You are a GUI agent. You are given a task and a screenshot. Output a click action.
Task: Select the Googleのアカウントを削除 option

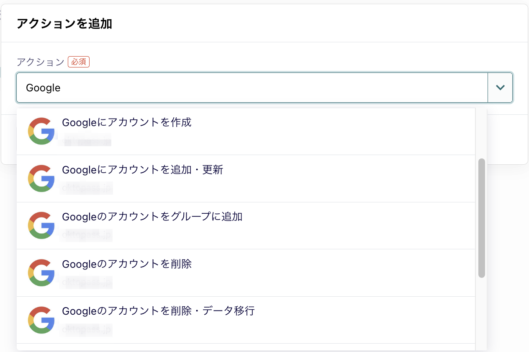[126, 264]
